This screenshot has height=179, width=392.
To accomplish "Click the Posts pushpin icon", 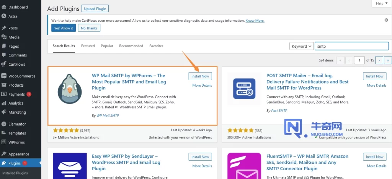I will pyautogui.click(x=4, y=28).
